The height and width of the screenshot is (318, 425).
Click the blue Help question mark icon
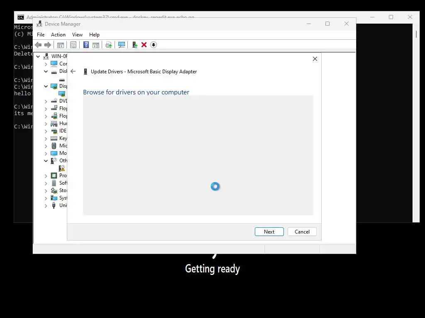(x=86, y=45)
